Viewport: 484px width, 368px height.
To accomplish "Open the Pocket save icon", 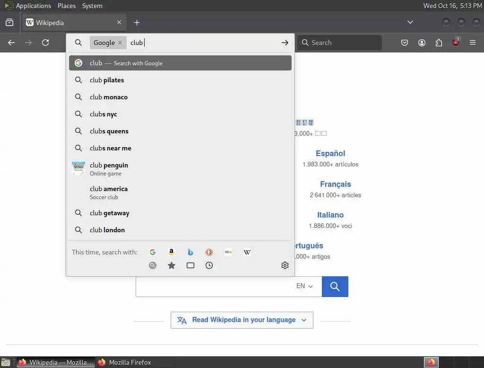I will click(x=405, y=43).
